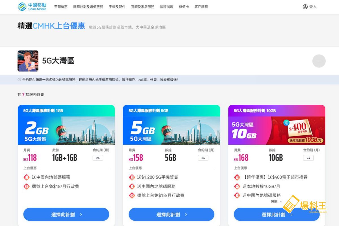Collapse the 5G大灣區 section with the minus button

pos(319,61)
